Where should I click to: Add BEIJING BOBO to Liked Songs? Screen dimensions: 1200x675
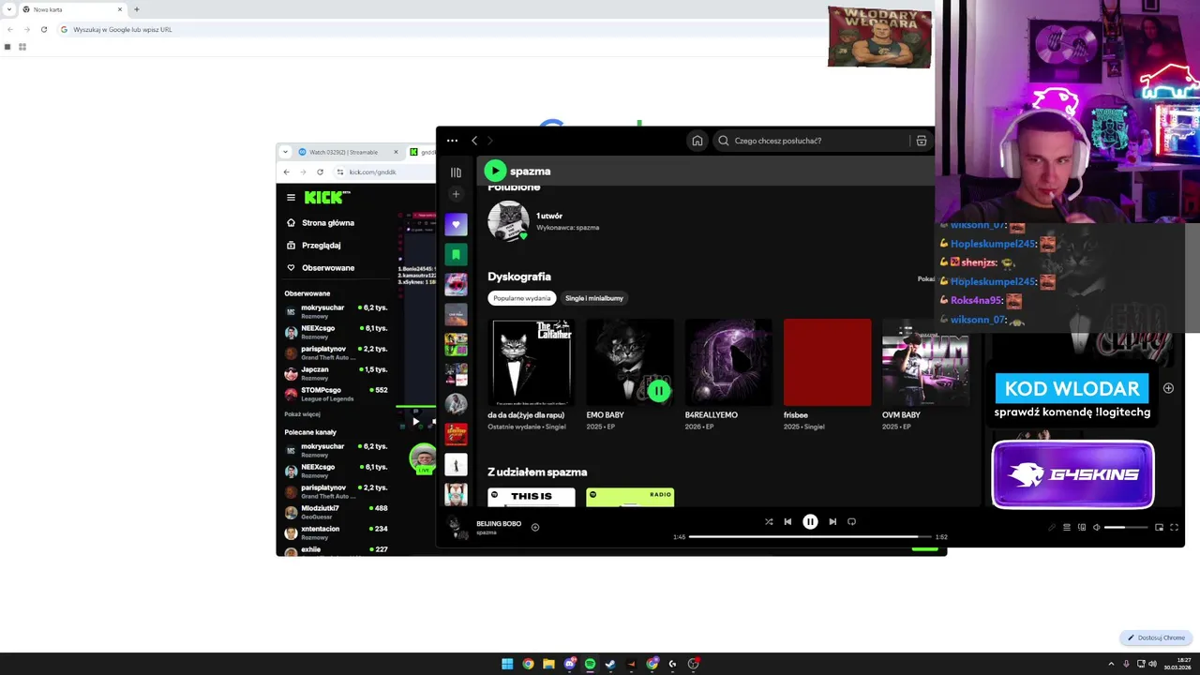coord(535,527)
